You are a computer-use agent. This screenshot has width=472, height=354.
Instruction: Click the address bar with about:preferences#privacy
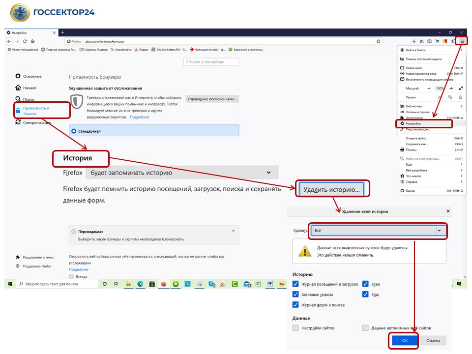pyautogui.click(x=223, y=41)
